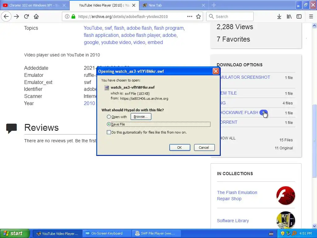The width and height of the screenshot is (317, 238).
Task: Click the page scroll-up arrow
Action: [x=315, y=25]
